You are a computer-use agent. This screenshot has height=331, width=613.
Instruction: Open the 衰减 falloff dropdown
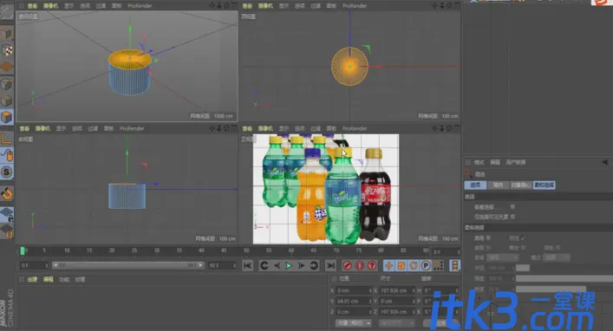(x=502, y=257)
